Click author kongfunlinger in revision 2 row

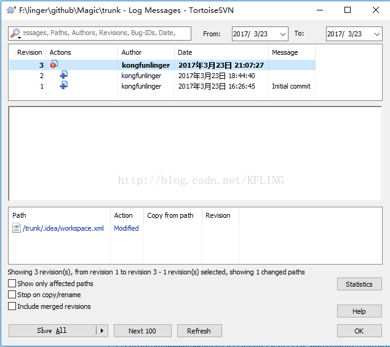pyautogui.click(x=141, y=76)
